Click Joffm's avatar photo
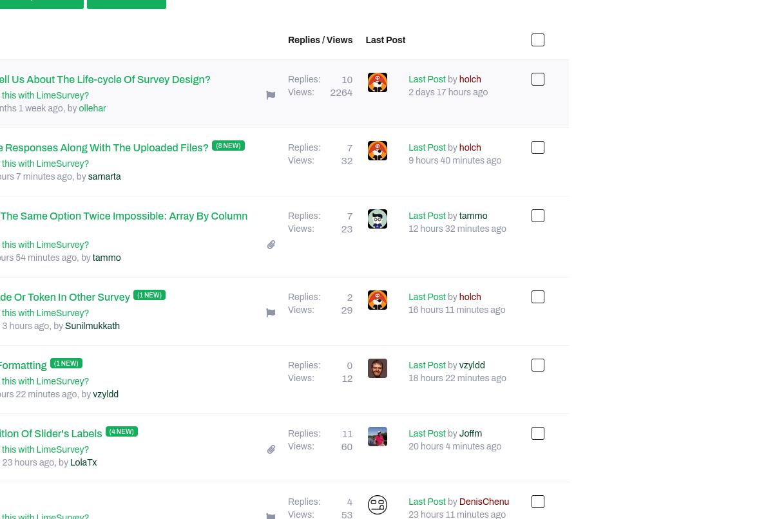The width and height of the screenshot is (777, 519). [378, 437]
